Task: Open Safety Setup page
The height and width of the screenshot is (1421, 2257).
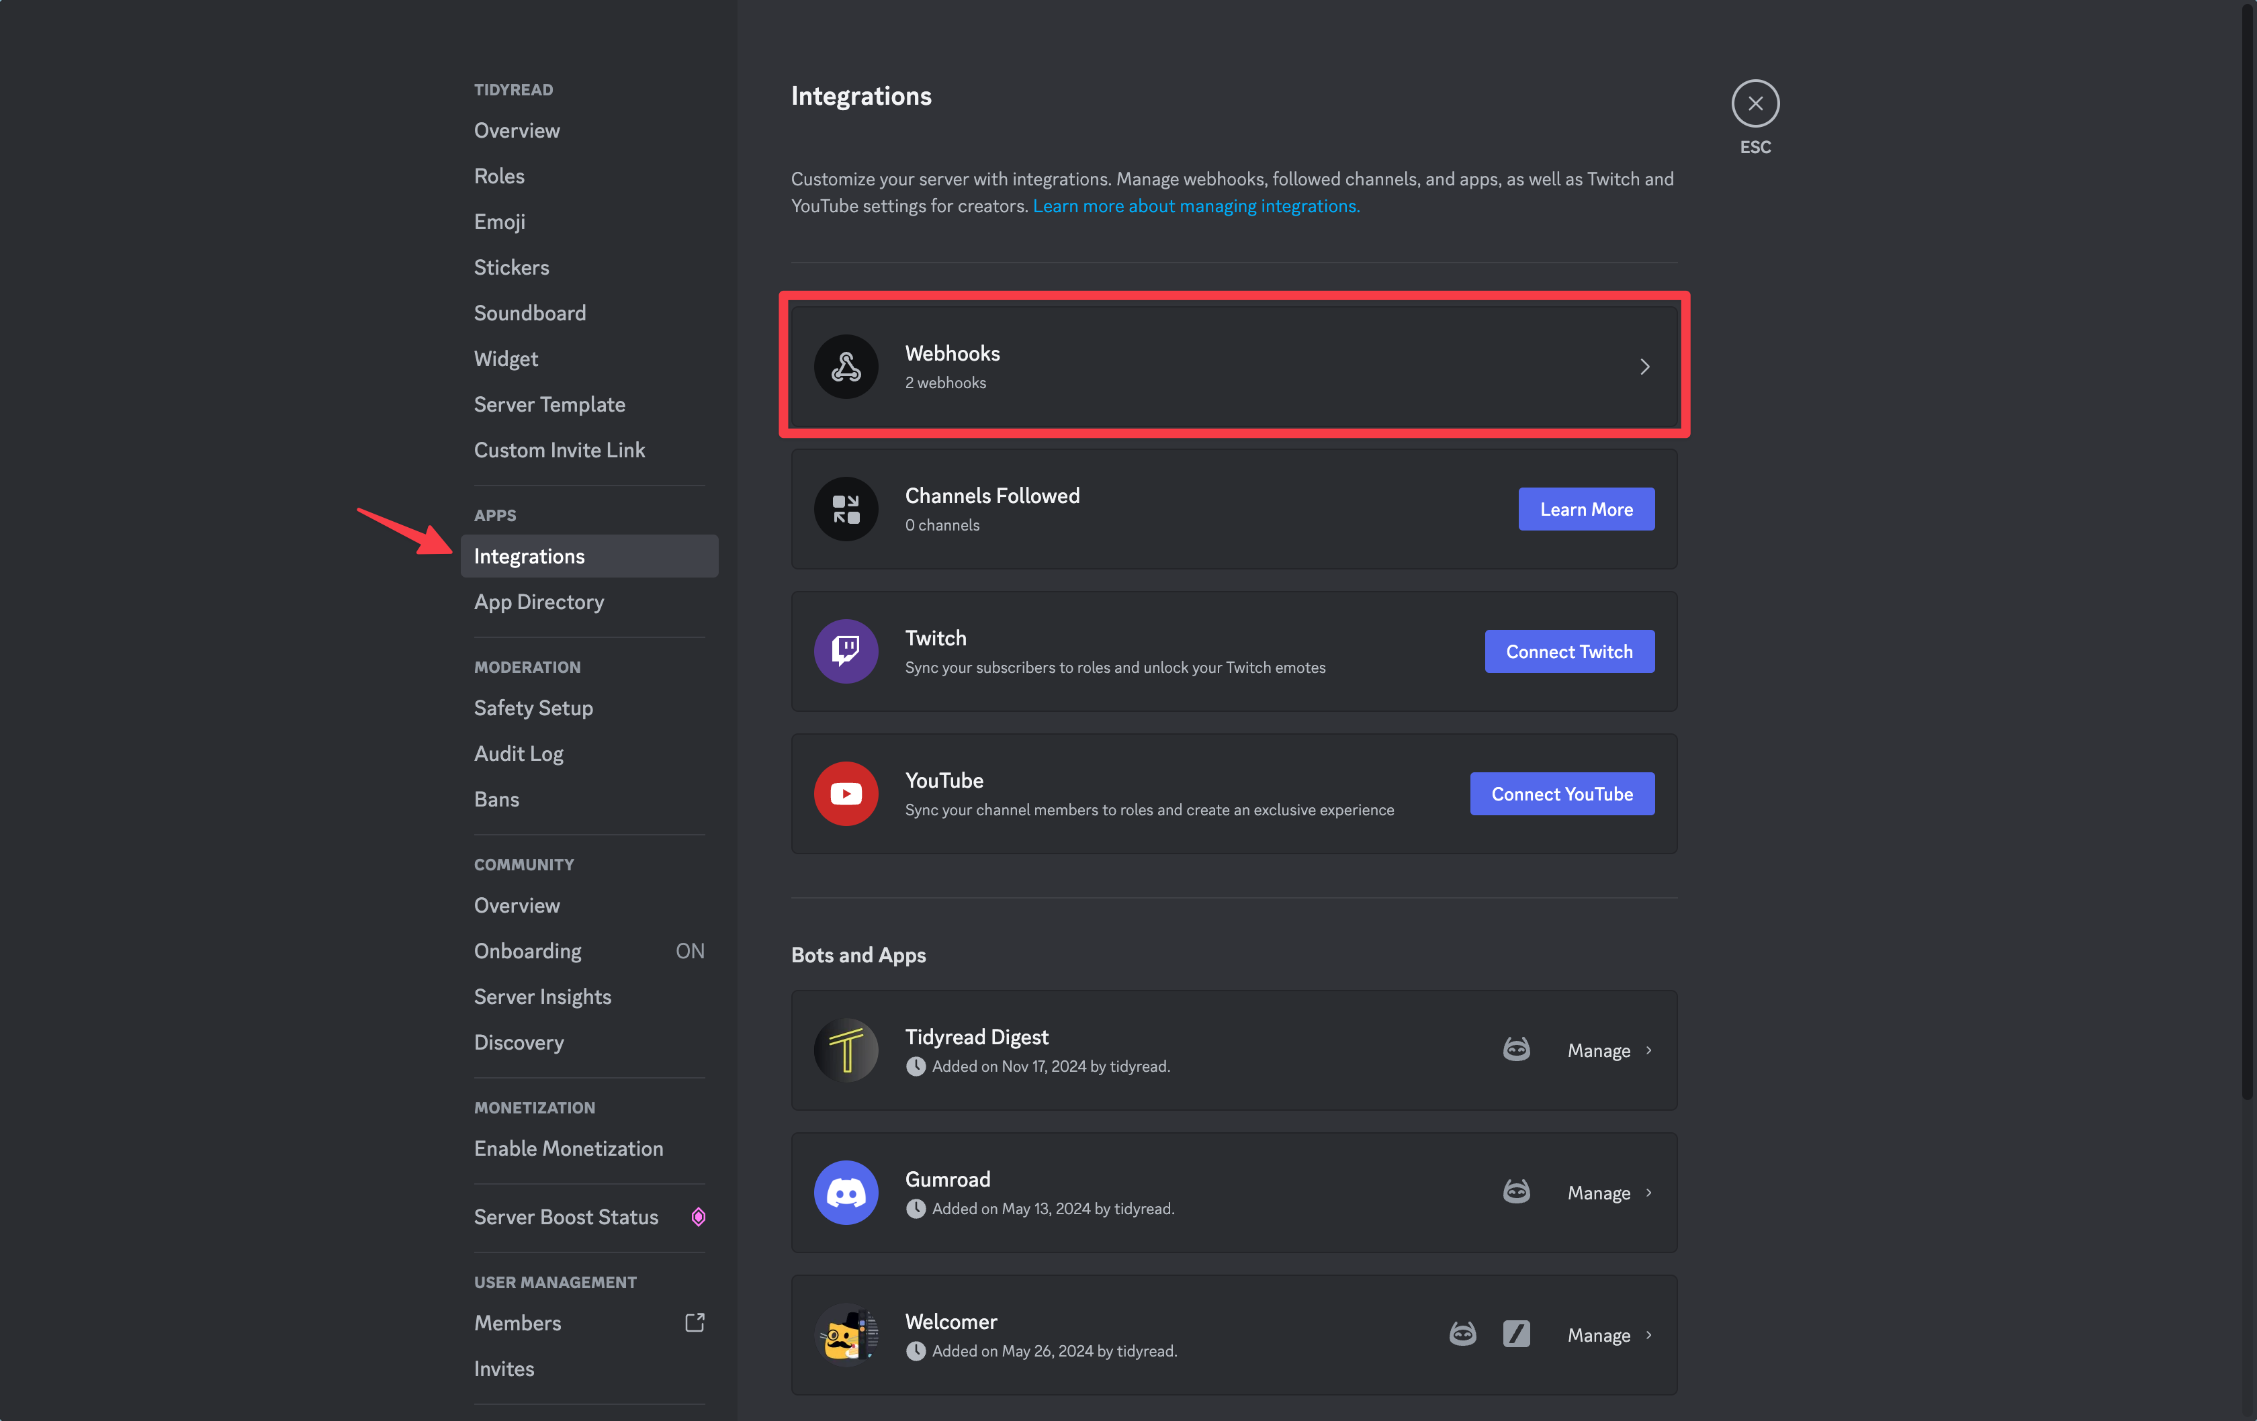Action: coord(590,708)
